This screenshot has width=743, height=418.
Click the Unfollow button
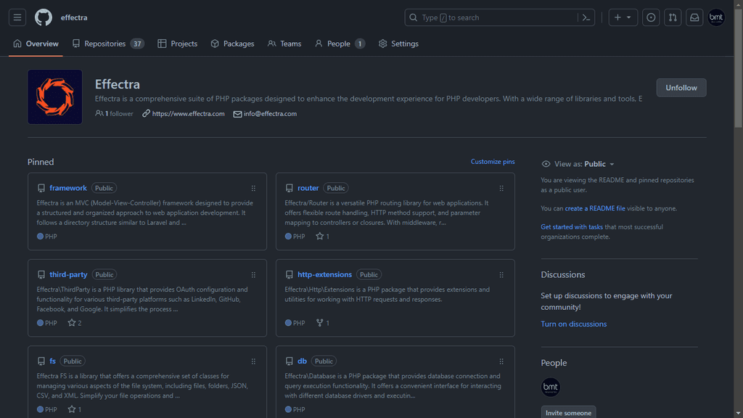pos(681,88)
